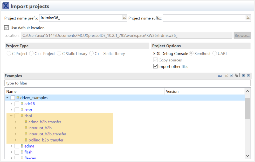255x162 pixels.
Task: Focus the type to filter search box
Action: point(127,83)
